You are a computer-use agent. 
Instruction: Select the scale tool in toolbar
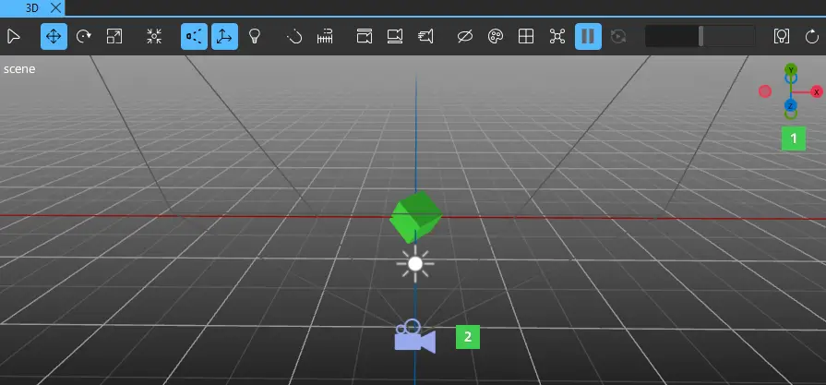click(x=114, y=37)
